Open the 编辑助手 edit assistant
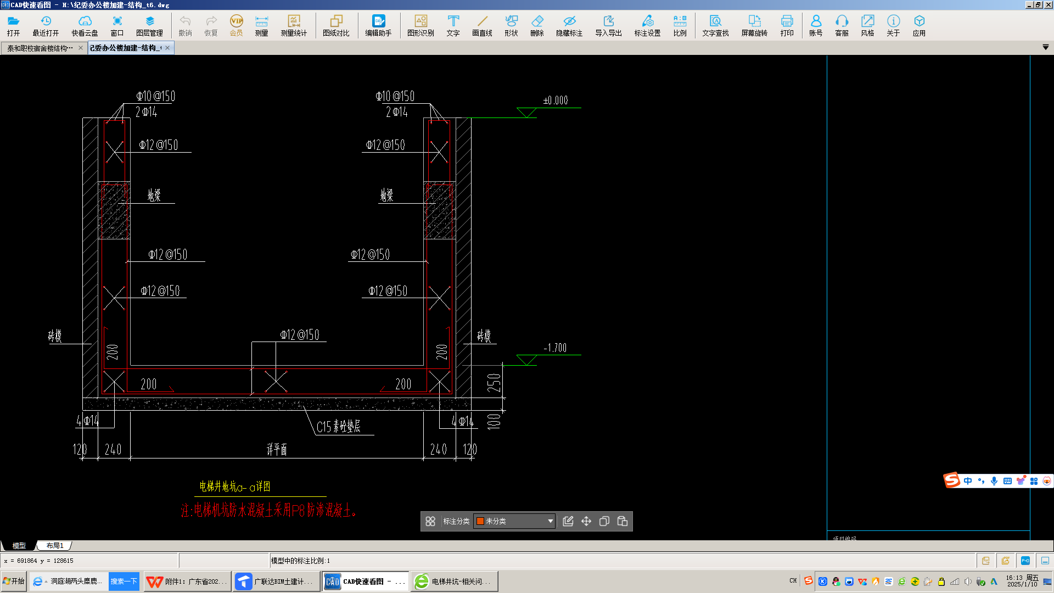Viewport: 1054px width, 593px height. coord(378,25)
